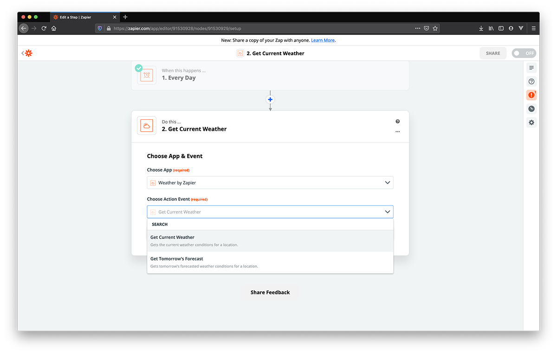The width and height of the screenshot is (557, 354).
Task: Click the step help question mark icon
Action: tap(398, 122)
